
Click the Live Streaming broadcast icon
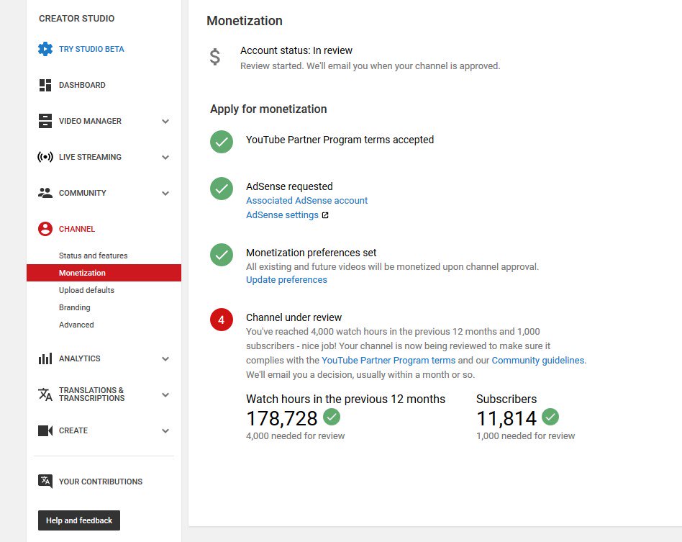45,157
